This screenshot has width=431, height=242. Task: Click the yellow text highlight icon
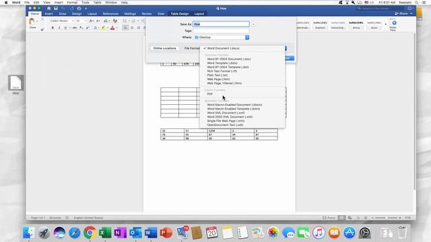[x=103, y=28]
